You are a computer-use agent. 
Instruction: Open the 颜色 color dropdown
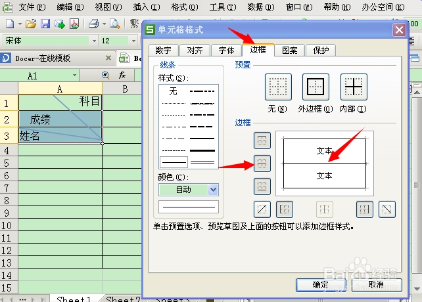[x=213, y=190]
